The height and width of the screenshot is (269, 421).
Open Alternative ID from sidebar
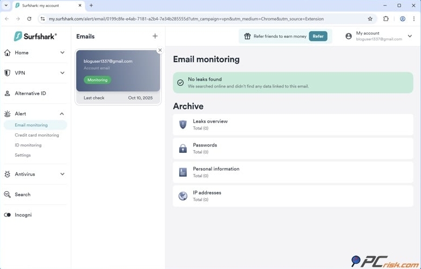coord(30,93)
